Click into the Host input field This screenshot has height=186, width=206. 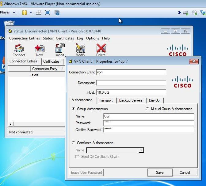[x=131, y=92]
